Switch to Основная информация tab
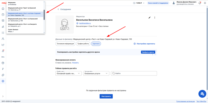208x103 pixels. (66, 44)
